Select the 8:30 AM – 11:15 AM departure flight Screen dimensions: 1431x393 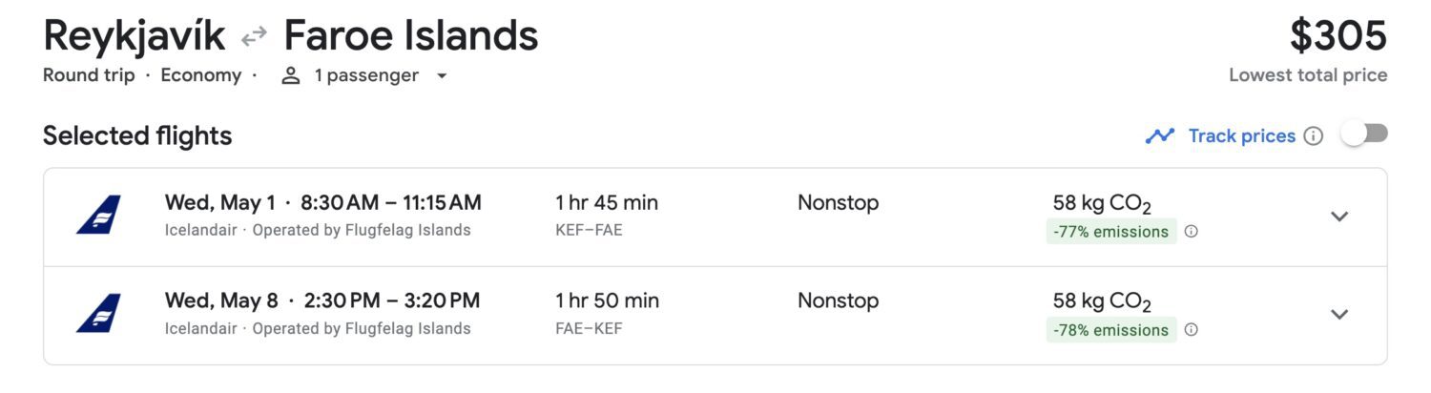pos(390,203)
